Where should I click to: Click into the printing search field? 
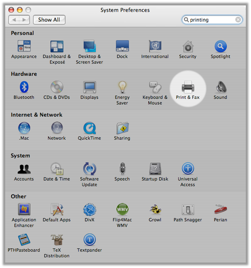coord(211,20)
